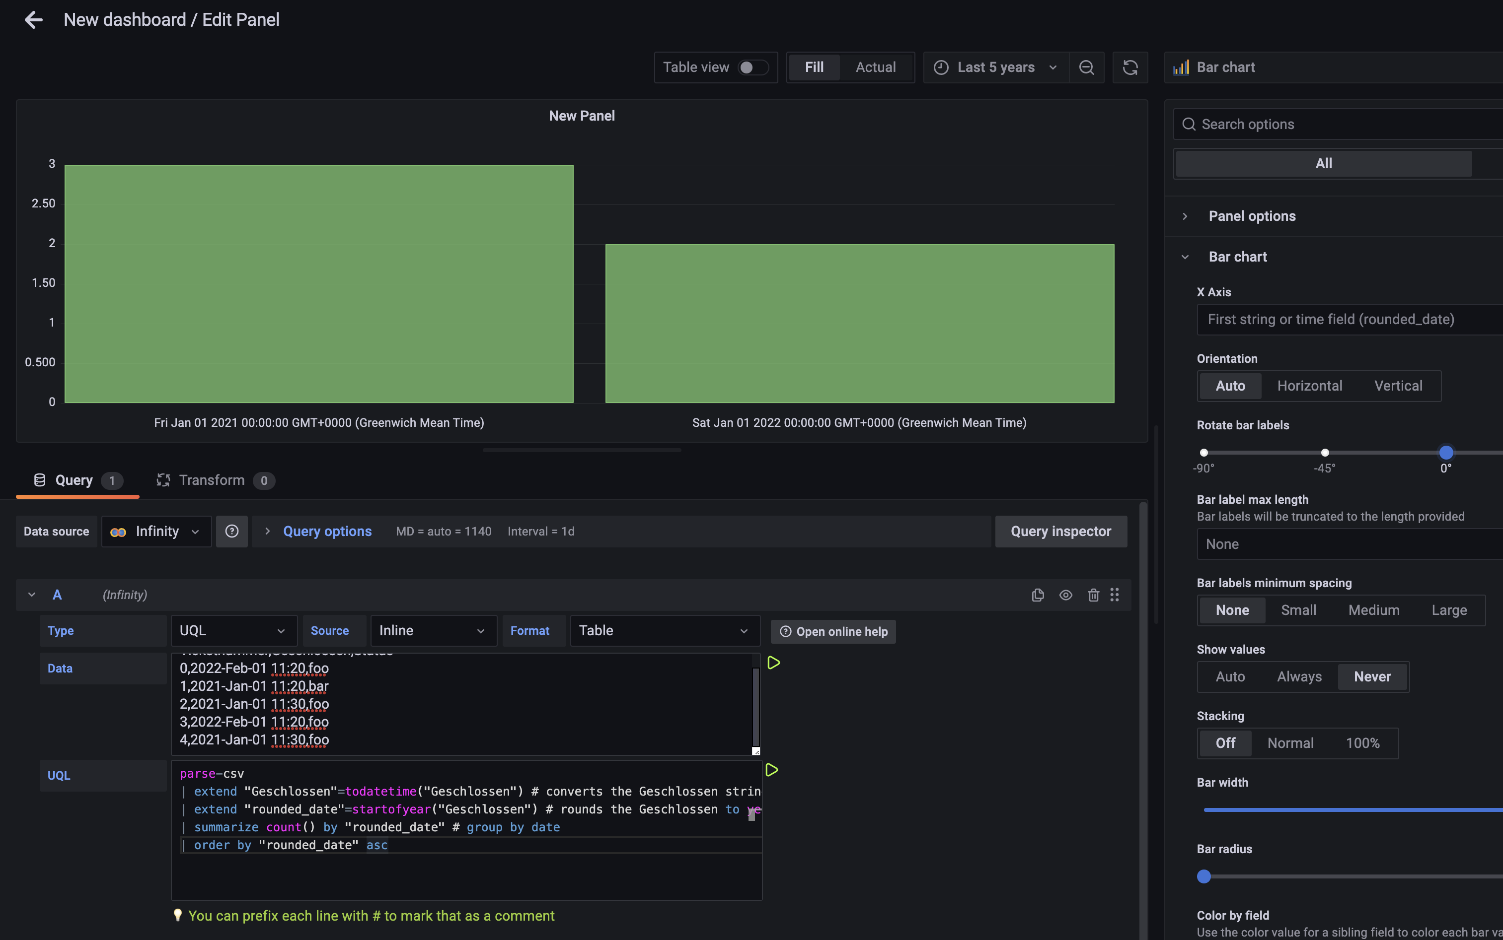Open the Query inspector
The height and width of the screenshot is (940, 1503).
pyautogui.click(x=1060, y=531)
